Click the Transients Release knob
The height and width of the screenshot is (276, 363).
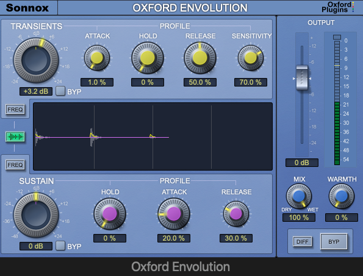tap(200, 58)
